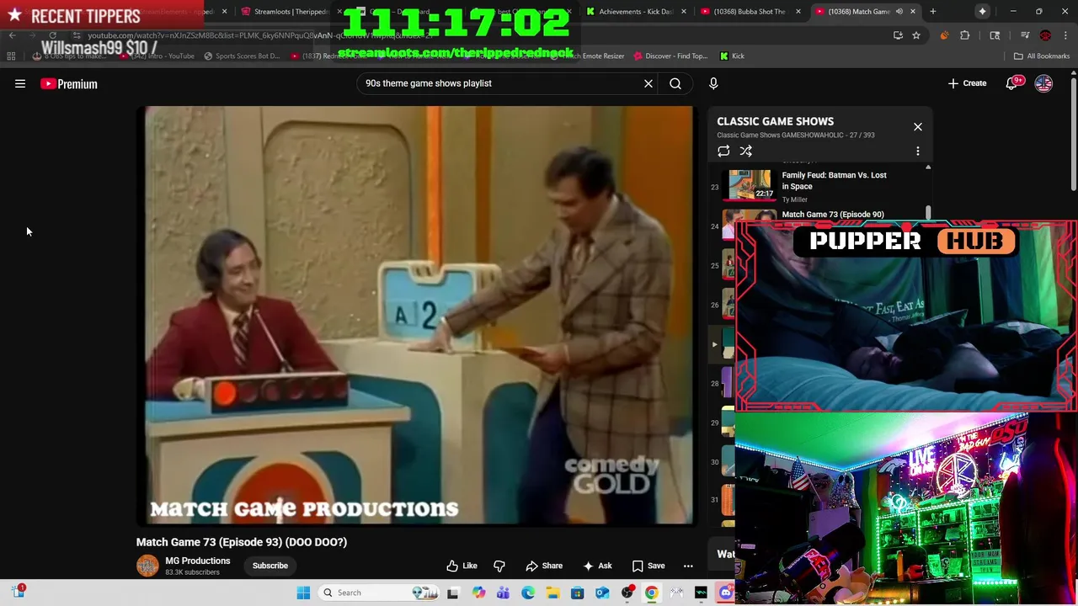Open Match Game 73 (Episode 90) title

click(833, 215)
